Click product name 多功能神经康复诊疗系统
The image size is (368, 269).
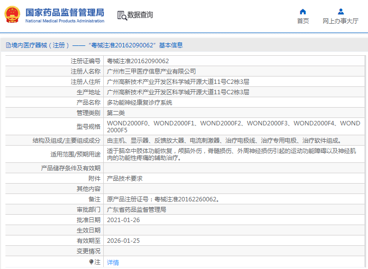(x=140, y=103)
